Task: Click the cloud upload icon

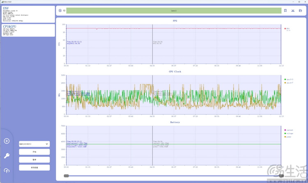Action: coord(7,170)
